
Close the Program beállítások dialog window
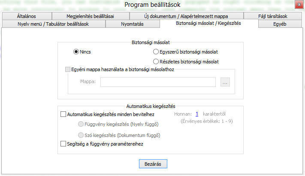click(x=298, y=5)
